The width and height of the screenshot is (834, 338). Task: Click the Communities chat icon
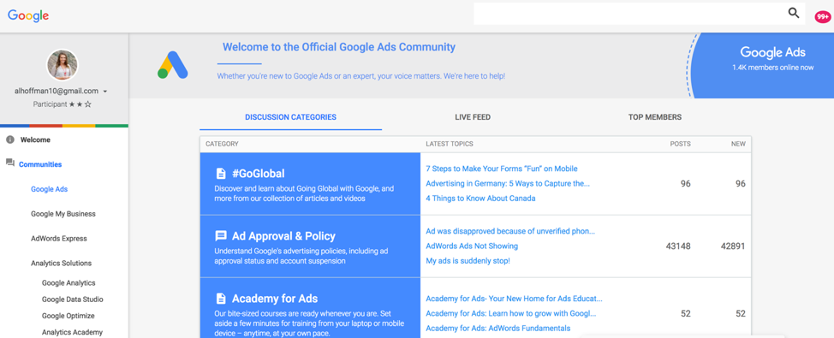10,163
